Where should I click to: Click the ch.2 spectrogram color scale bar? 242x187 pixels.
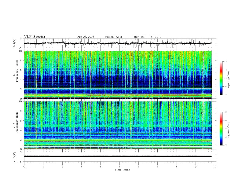coord(221,129)
